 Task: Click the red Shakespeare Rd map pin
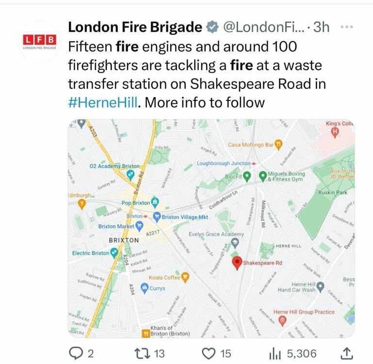point(237,263)
